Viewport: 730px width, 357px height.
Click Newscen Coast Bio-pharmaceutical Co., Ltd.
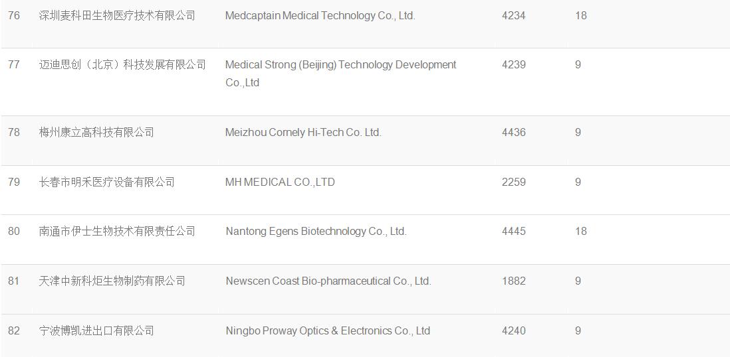tap(328, 281)
